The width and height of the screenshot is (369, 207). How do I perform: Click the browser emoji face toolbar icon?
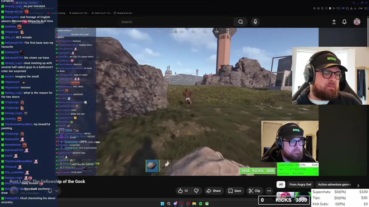[318, 8]
